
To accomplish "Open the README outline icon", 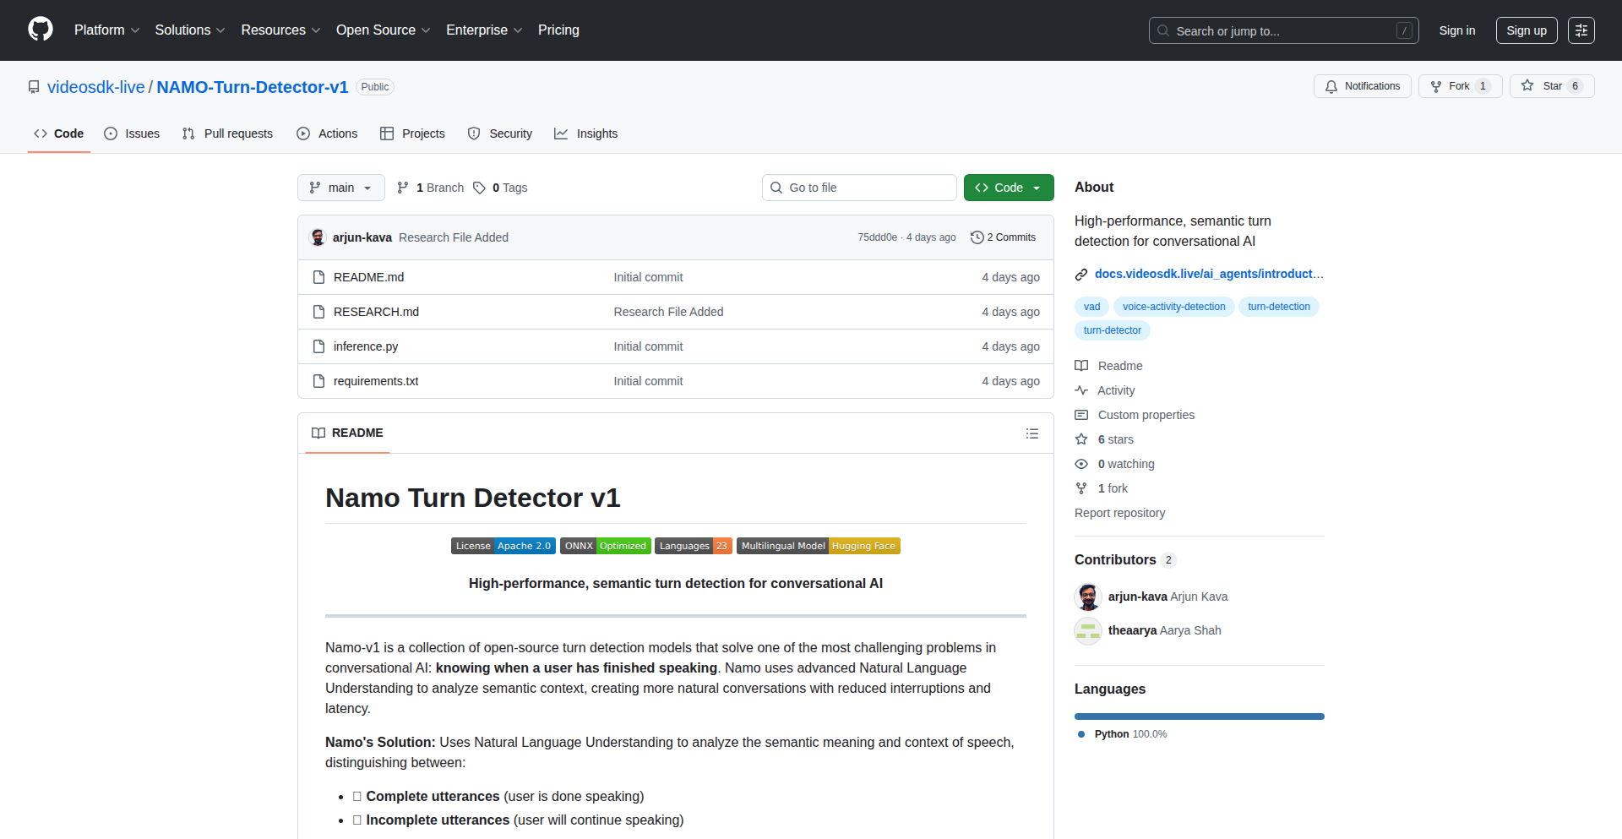I will [1031, 433].
